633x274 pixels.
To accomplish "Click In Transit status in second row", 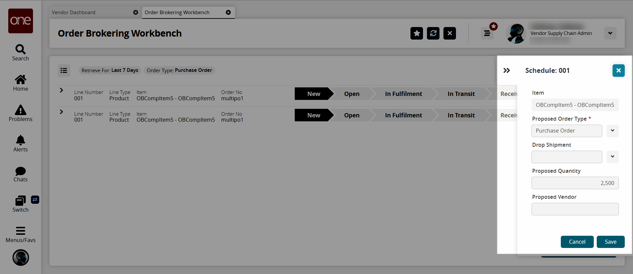I will tap(461, 115).
